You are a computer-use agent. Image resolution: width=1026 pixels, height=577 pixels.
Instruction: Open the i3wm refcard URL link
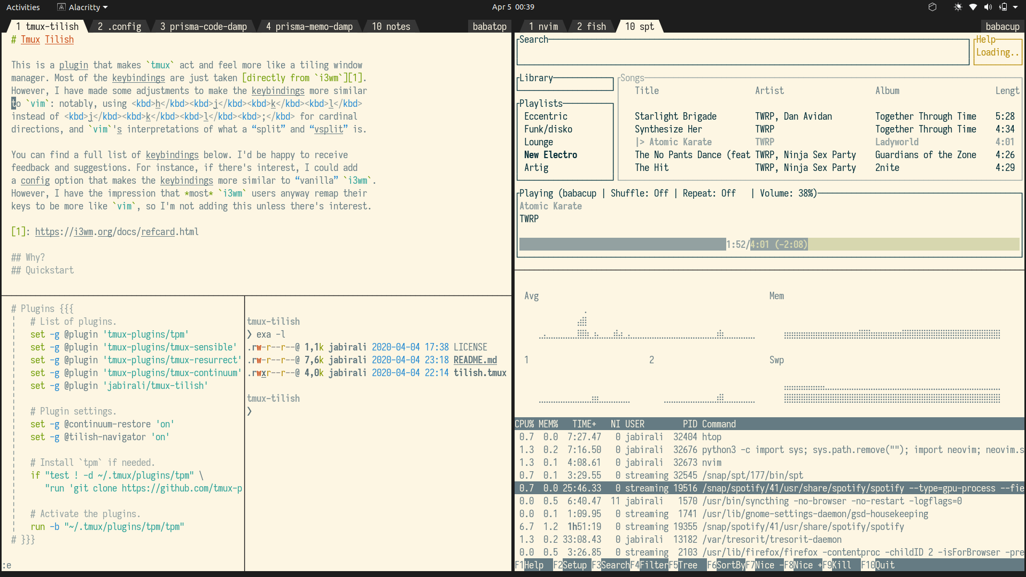pyautogui.click(x=116, y=232)
